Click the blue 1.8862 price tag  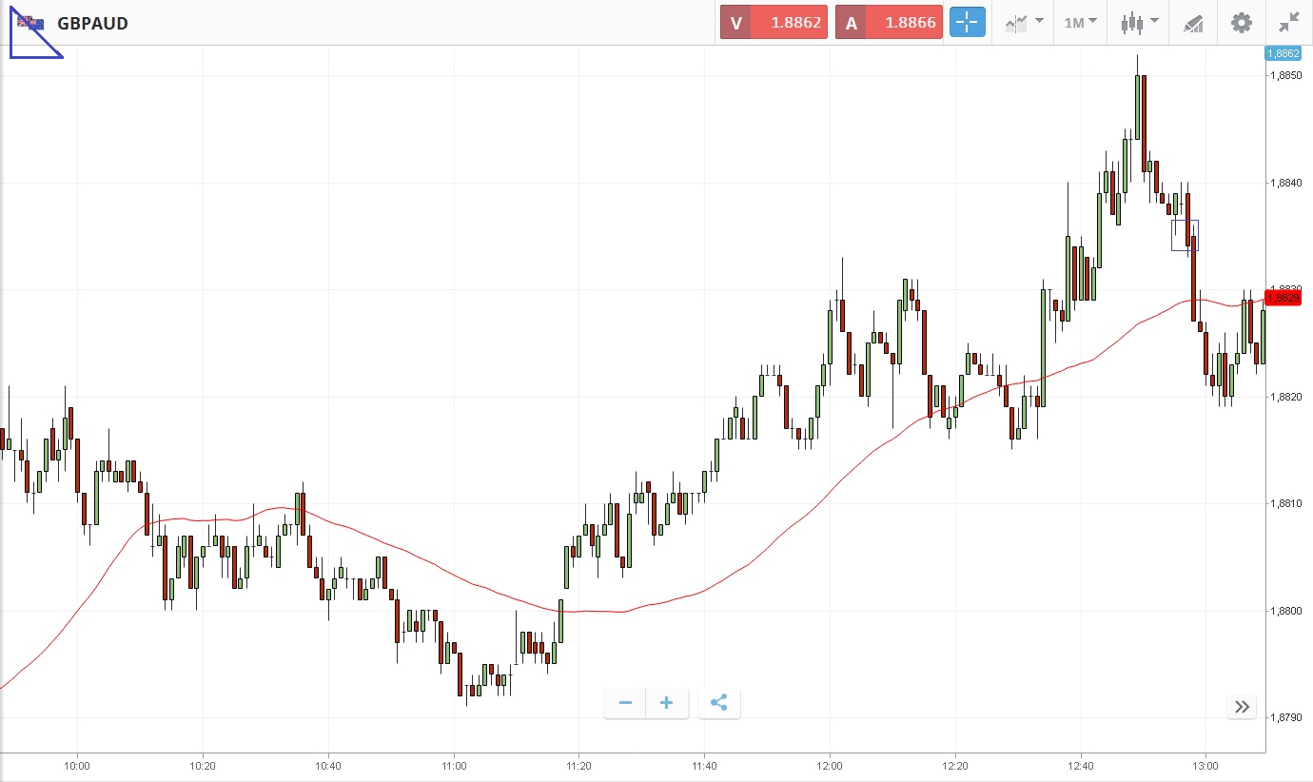pyautogui.click(x=1284, y=53)
